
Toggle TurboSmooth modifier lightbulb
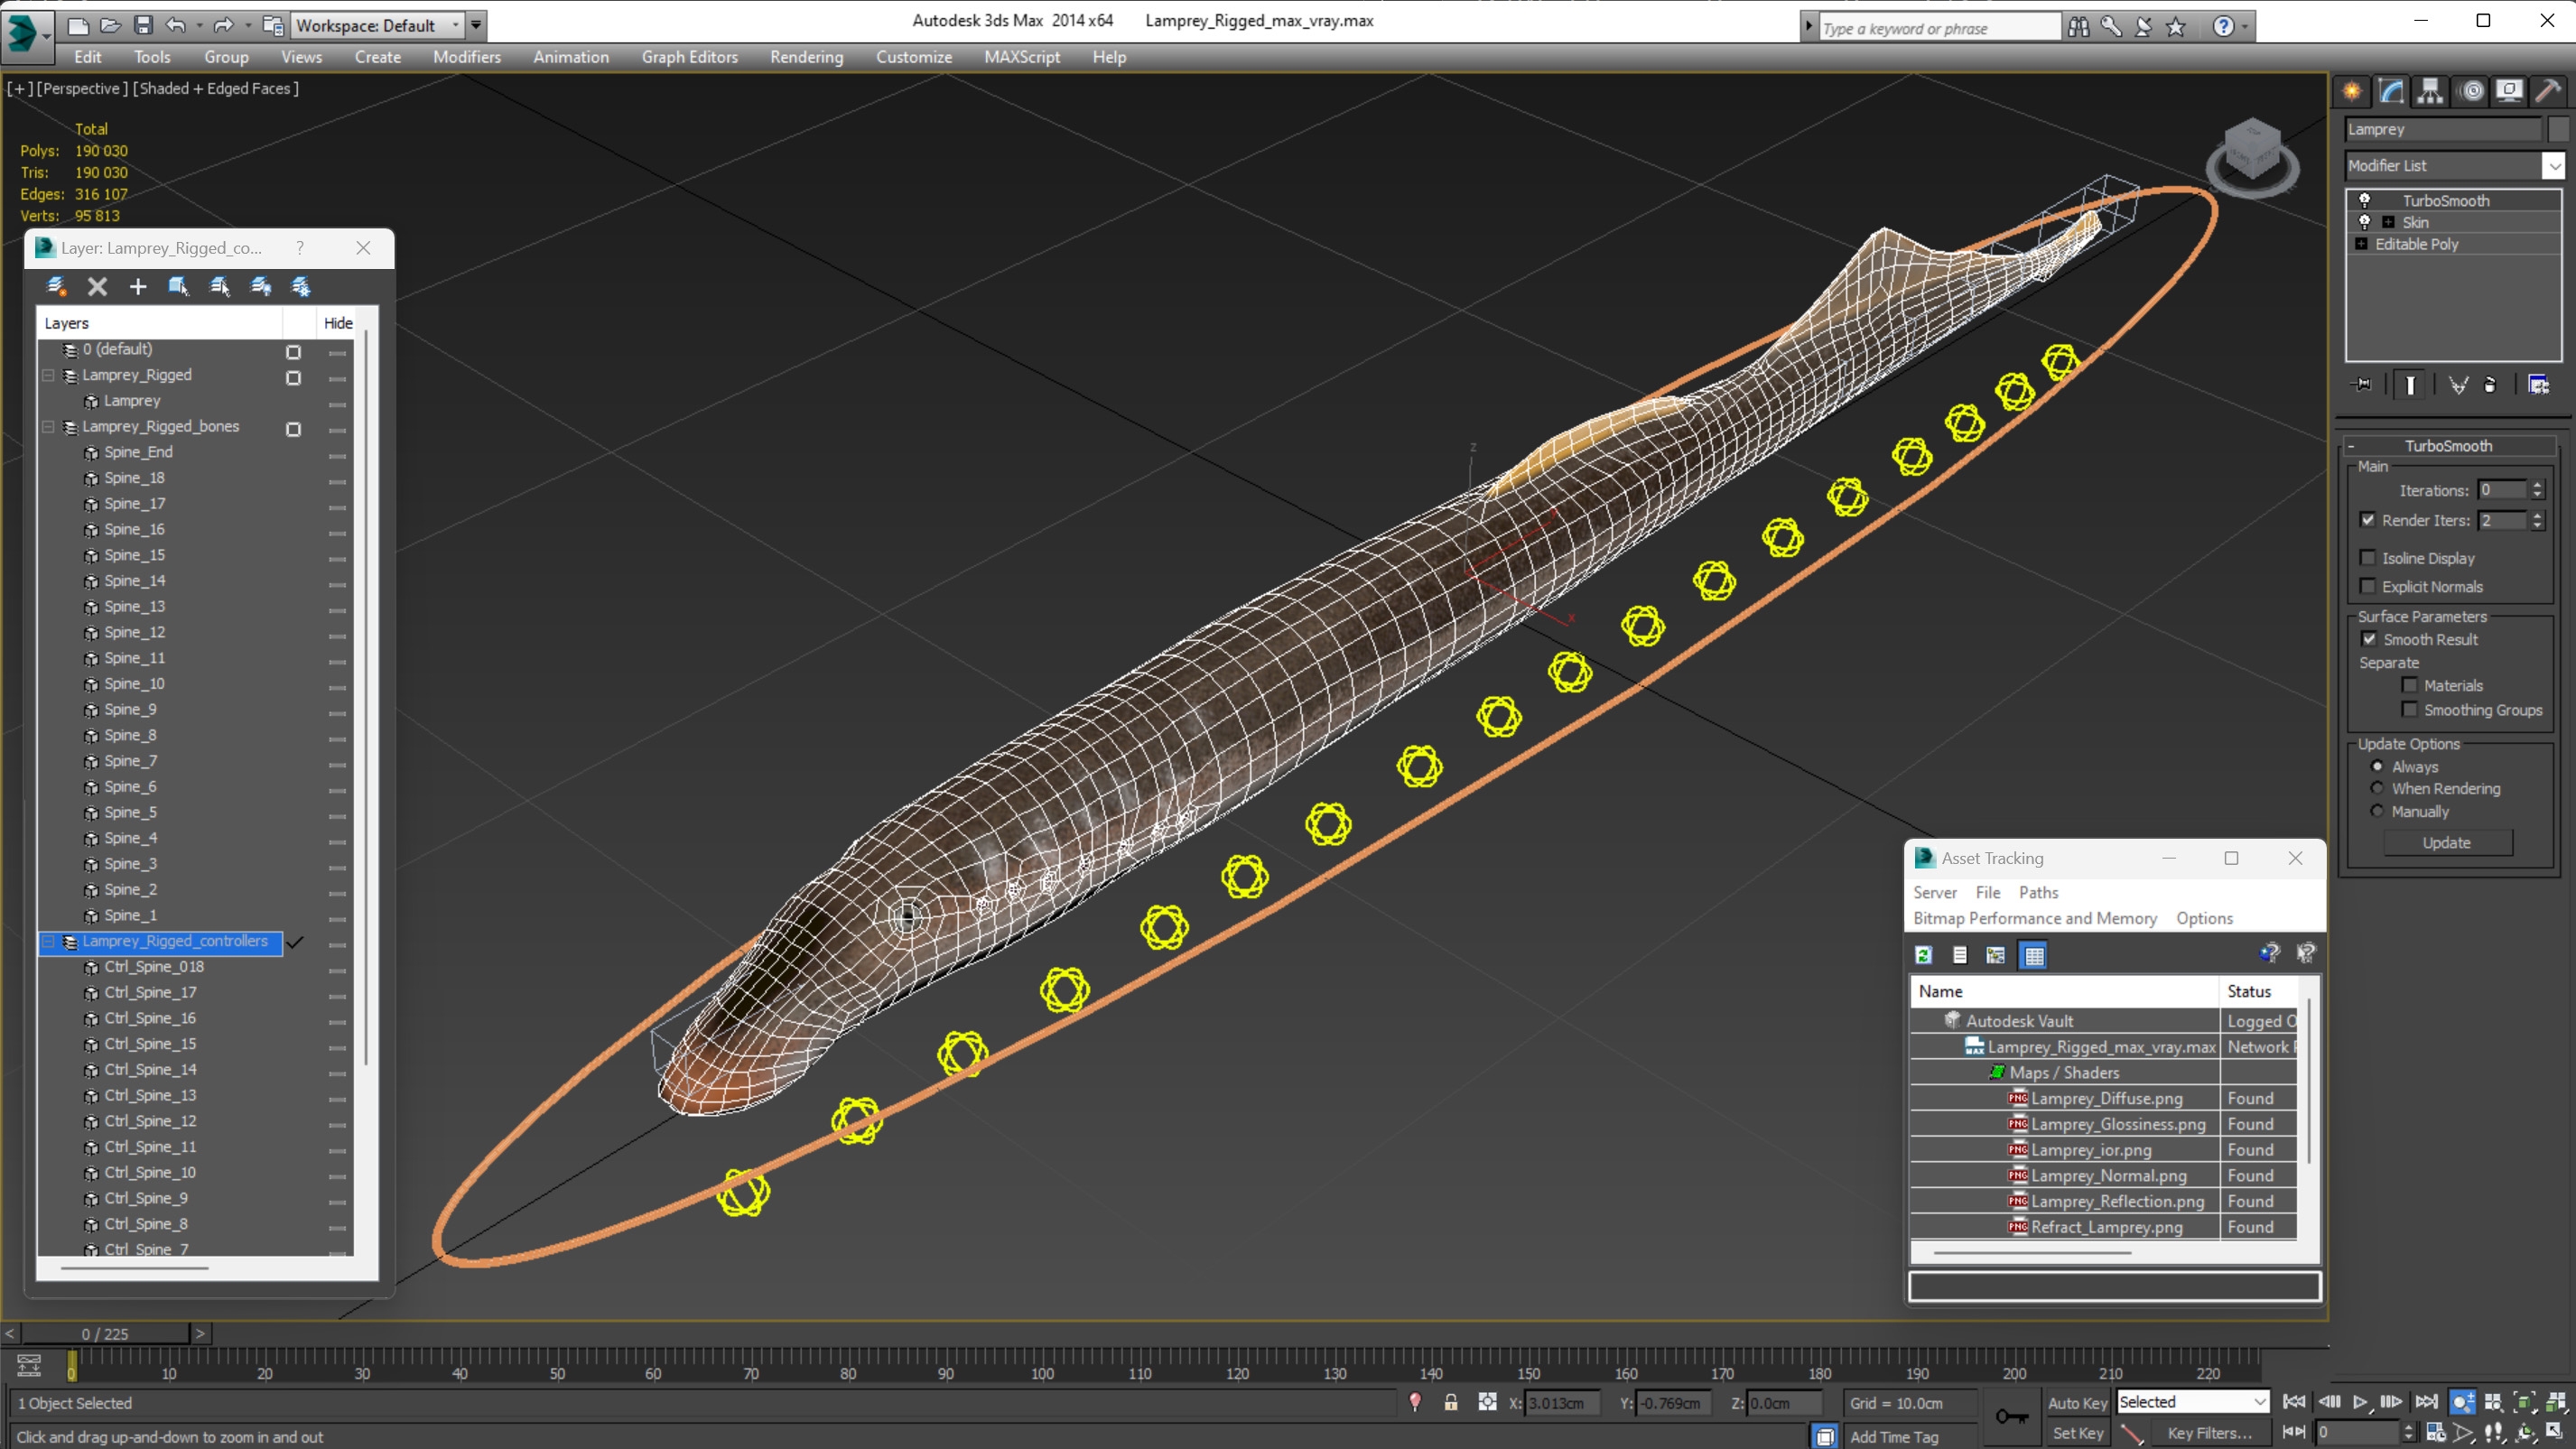(2364, 200)
